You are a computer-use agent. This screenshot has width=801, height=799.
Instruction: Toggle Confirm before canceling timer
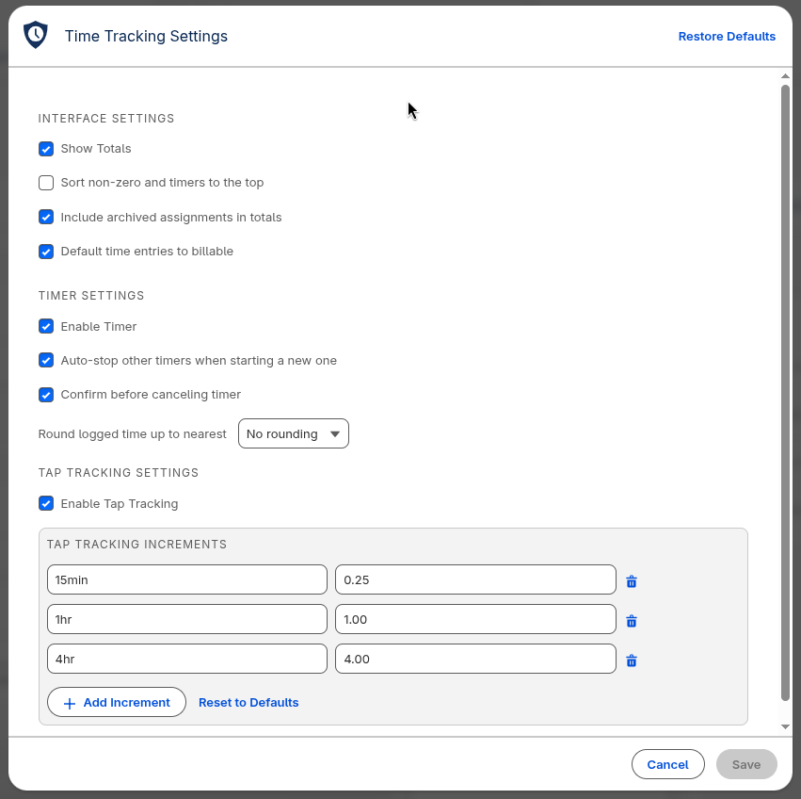click(x=46, y=394)
